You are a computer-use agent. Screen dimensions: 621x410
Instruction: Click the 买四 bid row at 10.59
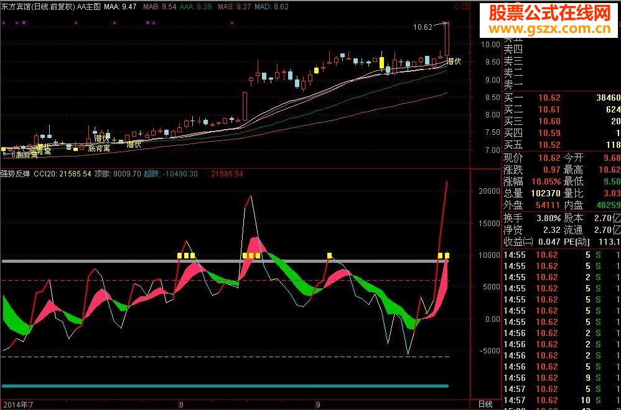pos(562,133)
